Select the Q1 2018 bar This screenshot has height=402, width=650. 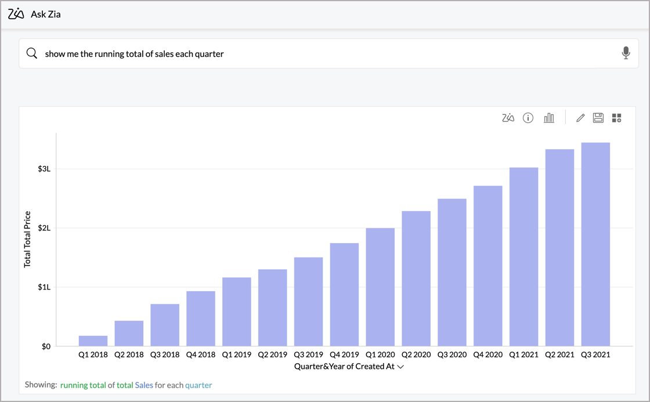click(93, 341)
